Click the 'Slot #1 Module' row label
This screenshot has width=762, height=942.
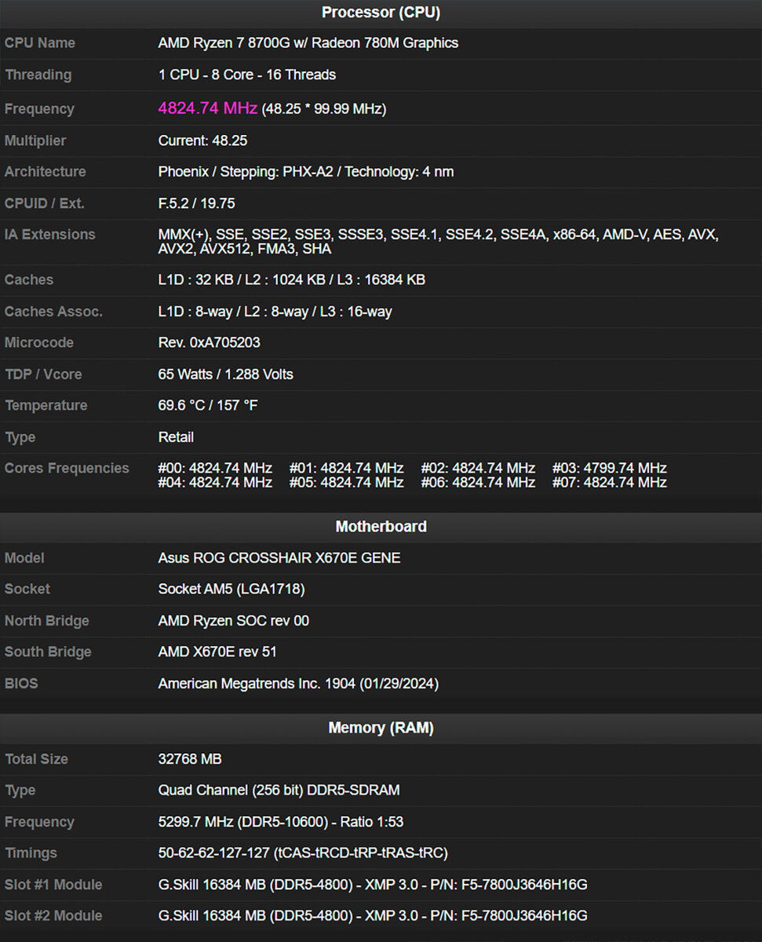[53, 885]
